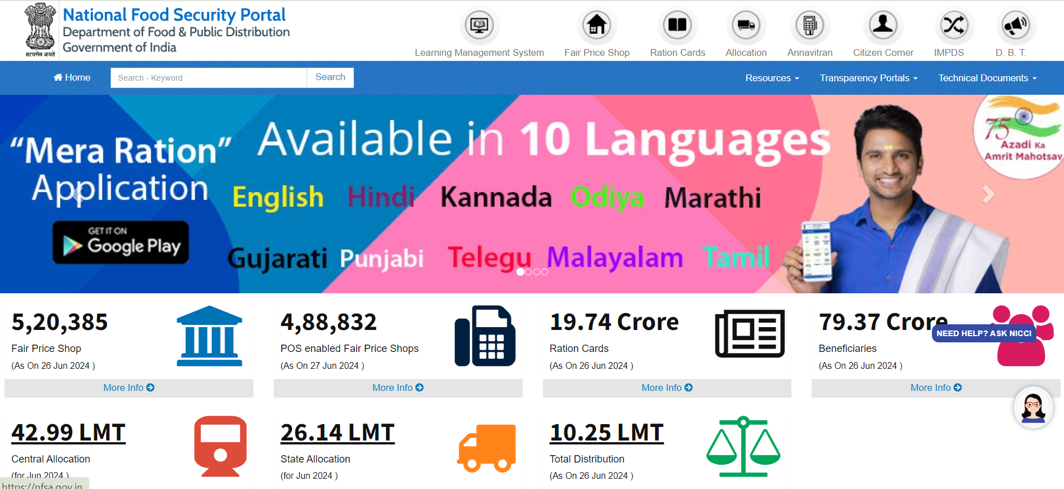This screenshot has height=489, width=1064.
Task: Click the Total Distribution green scales icon
Action: click(743, 447)
